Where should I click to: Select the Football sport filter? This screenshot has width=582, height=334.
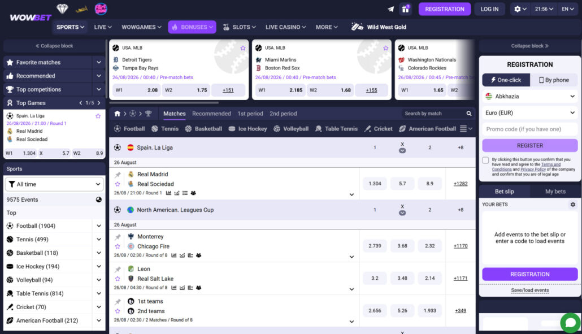tap(129, 129)
